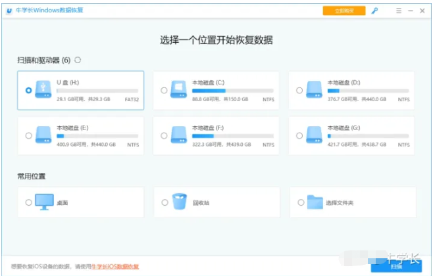Image resolution: width=433 pixels, height=276 pixels.
Task: Click the key icon for registration
Action: click(x=375, y=11)
